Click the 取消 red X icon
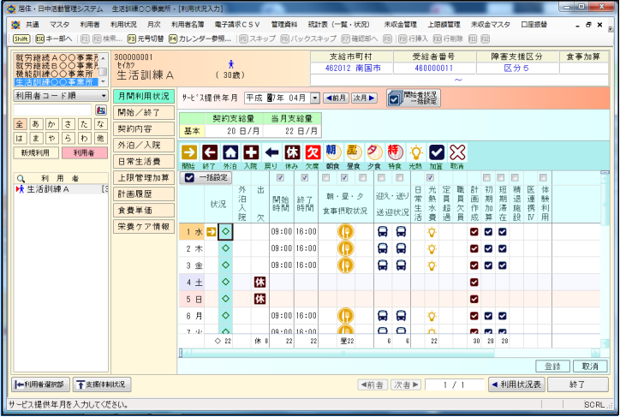 (x=457, y=152)
